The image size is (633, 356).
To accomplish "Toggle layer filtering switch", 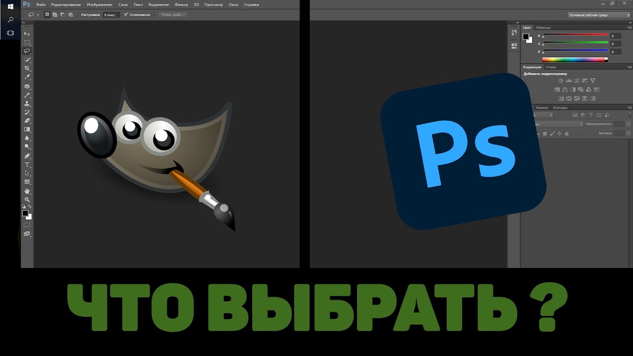I will click(x=630, y=115).
